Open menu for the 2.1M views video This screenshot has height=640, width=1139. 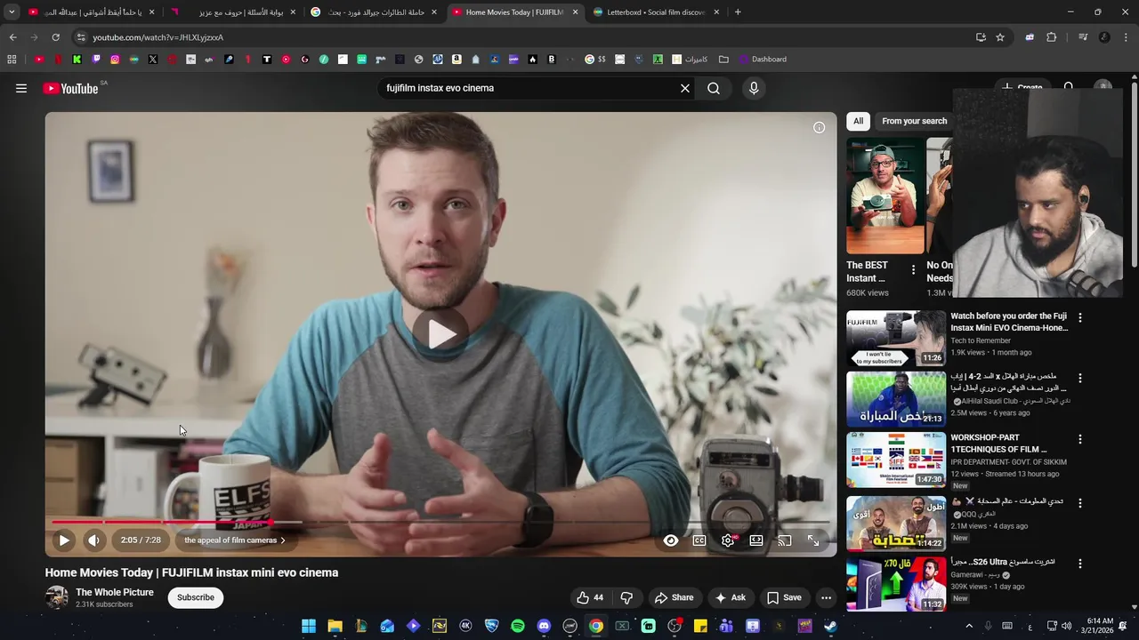click(1080, 503)
